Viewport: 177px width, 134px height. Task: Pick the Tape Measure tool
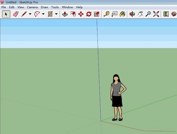[106, 14]
